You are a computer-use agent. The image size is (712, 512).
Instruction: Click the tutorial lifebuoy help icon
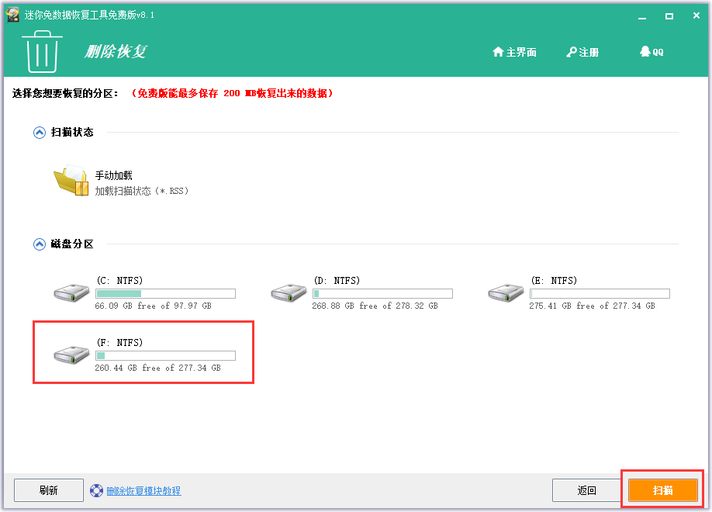96,490
